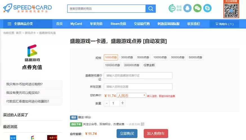Viewport: 246px width, 140px height.
Task: Select the 30000点券 specification option
Action: click(x=178, y=57)
